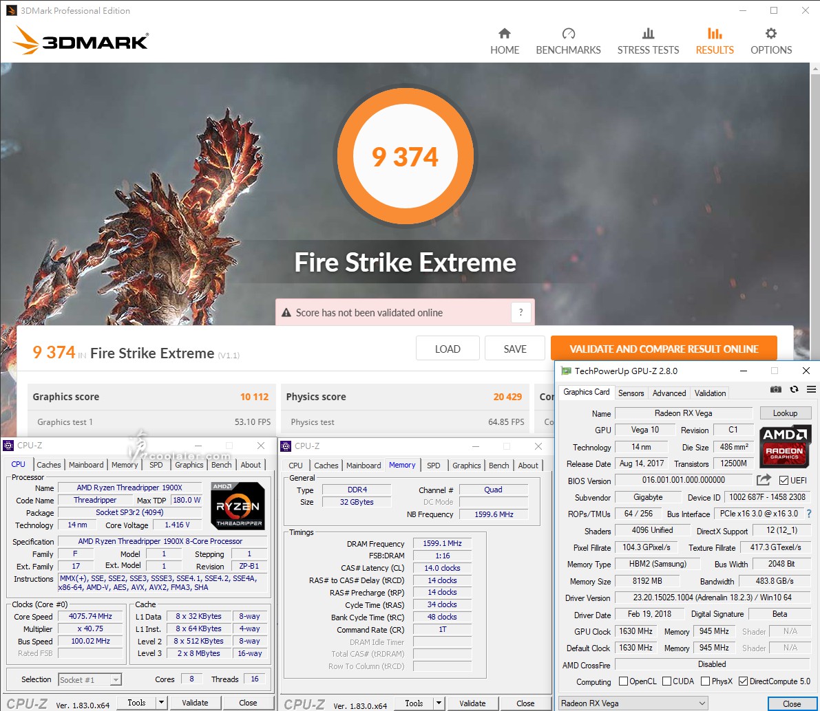Open the Radeon RX Vega GPU selector dropdown
820x711 pixels.
pos(633,703)
